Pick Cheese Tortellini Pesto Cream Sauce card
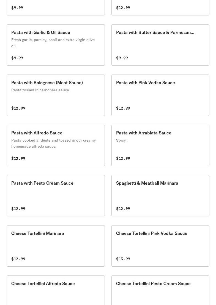Screen dimensions: 216x305 [x=160, y=290]
